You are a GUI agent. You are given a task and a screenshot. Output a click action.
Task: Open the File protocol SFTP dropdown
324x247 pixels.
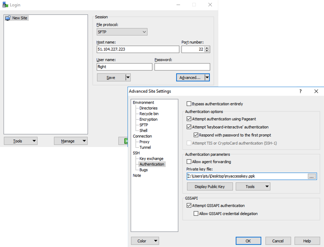point(122,32)
